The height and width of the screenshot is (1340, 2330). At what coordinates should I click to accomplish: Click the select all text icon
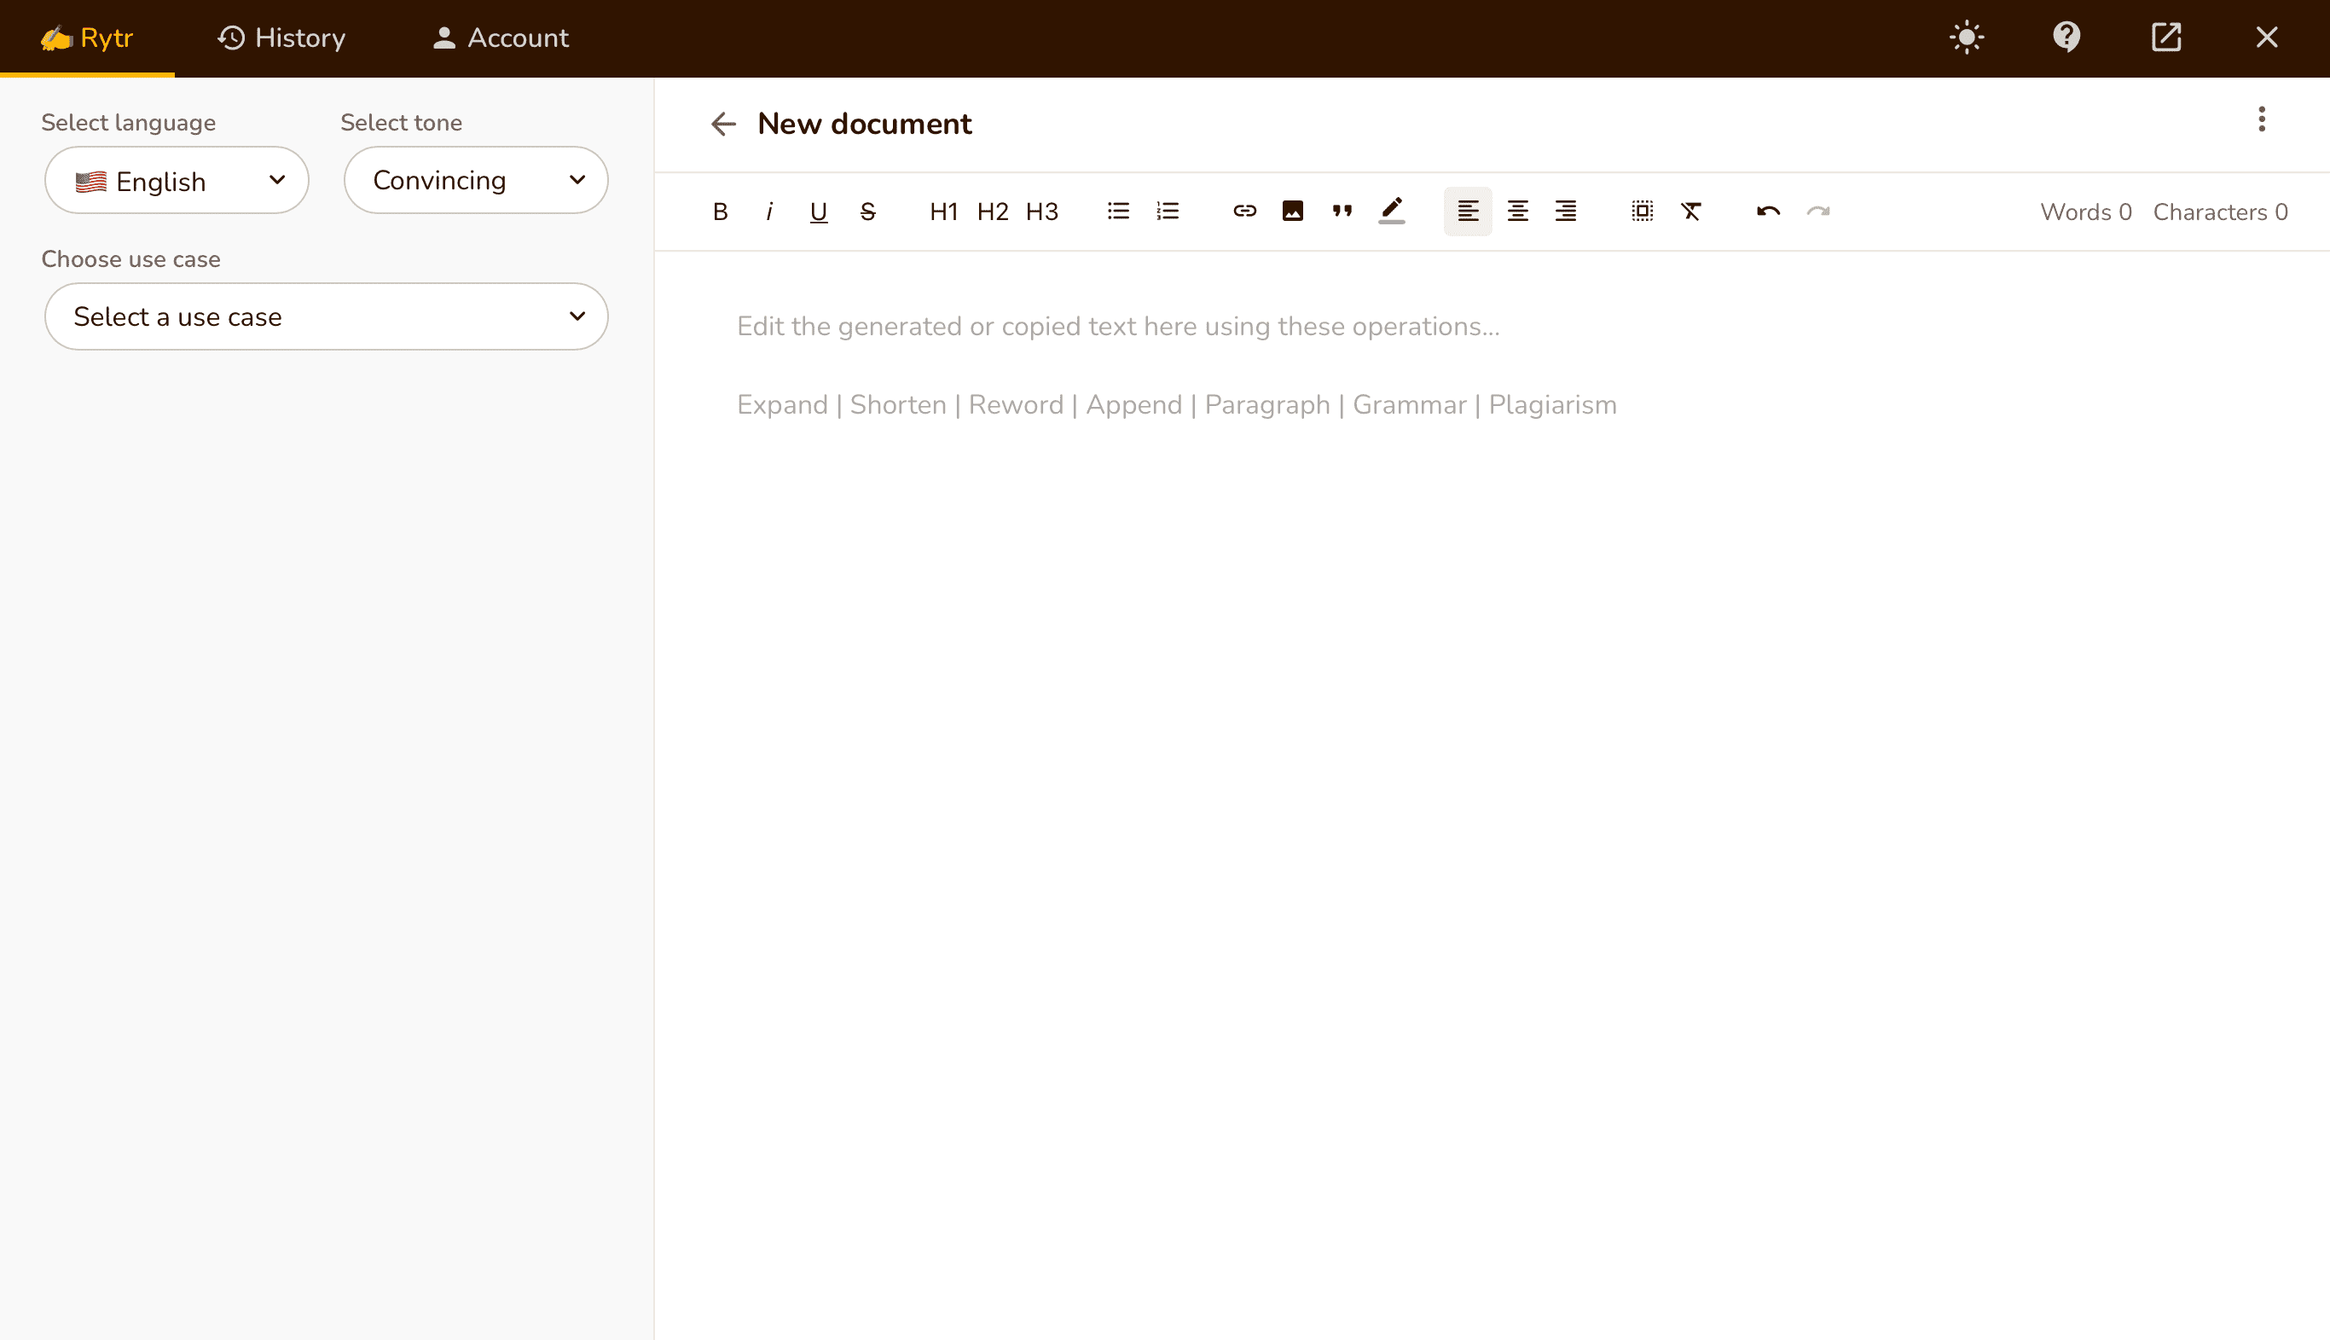[1643, 212]
